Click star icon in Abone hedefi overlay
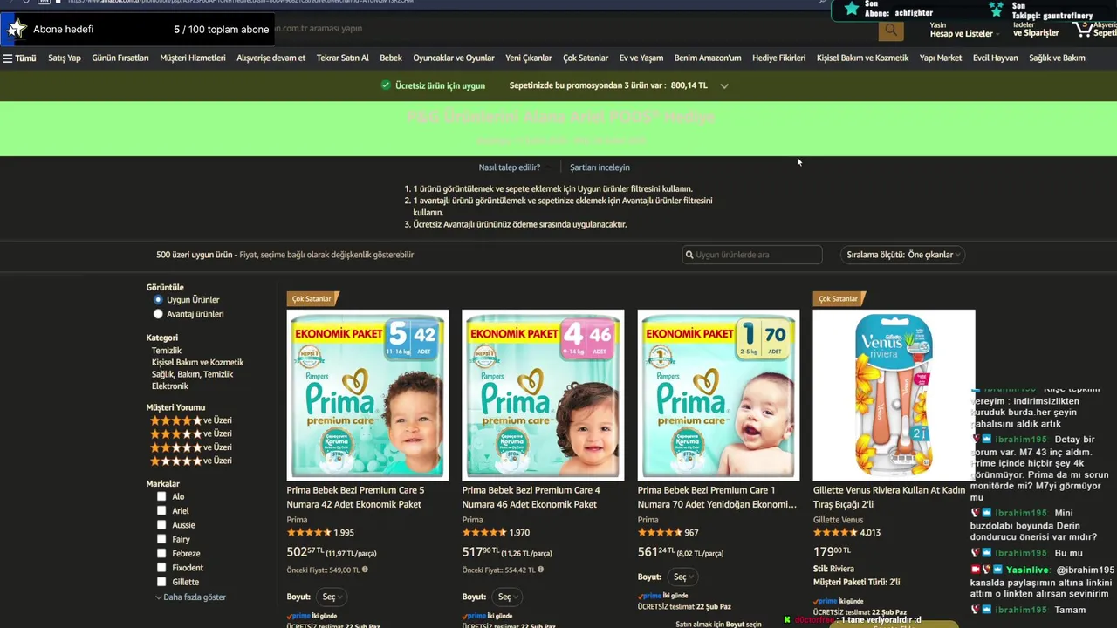The width and height of the screenshot is (1117, 628). [x=16, y=30]
